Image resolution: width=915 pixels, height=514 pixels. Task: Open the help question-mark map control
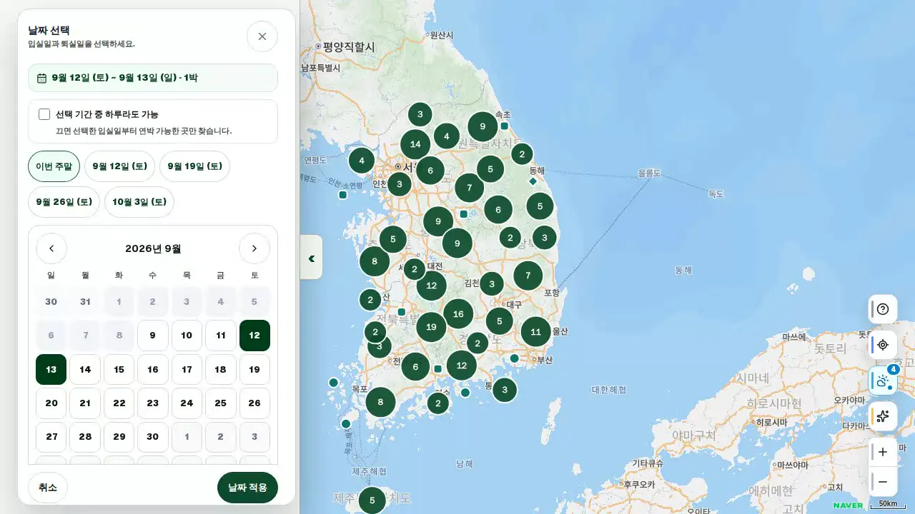click(x=883, y=309)
